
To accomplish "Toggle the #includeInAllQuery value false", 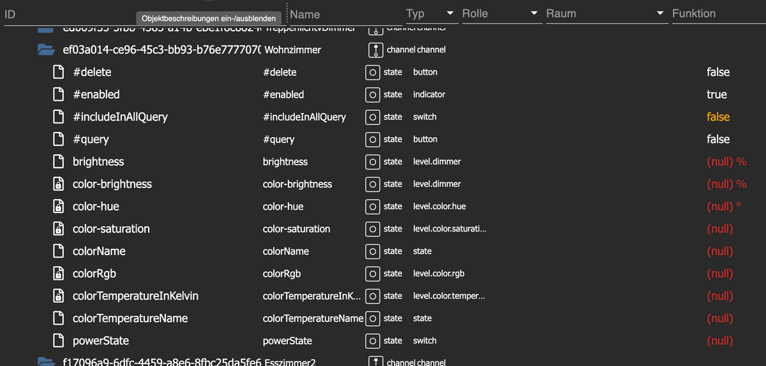I will coord(717,117).
